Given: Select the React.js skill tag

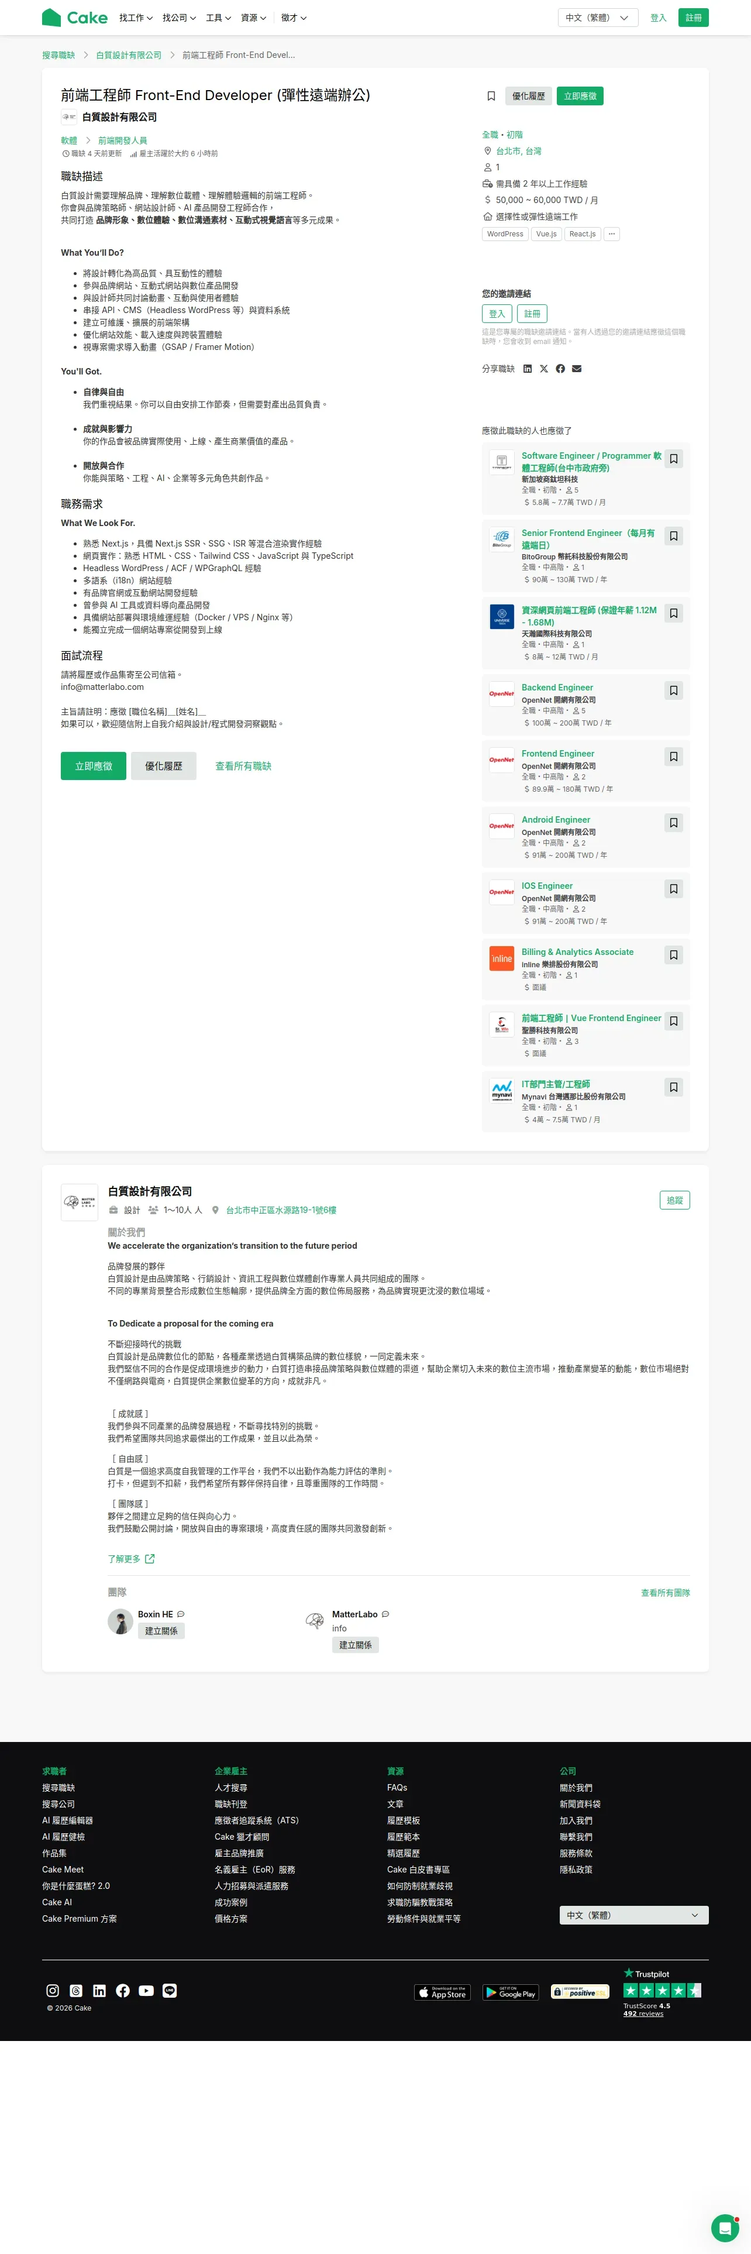Looking at the screenshot, I should [583, 233].
